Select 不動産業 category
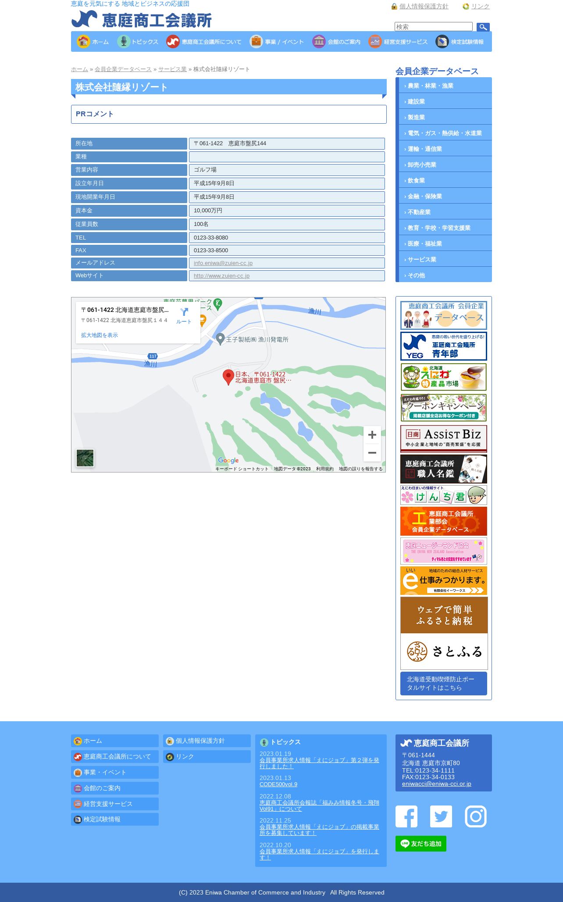Image resolution: width=563 pixels, height=902 pixels. pyautogui.click(x=445, y=212)
